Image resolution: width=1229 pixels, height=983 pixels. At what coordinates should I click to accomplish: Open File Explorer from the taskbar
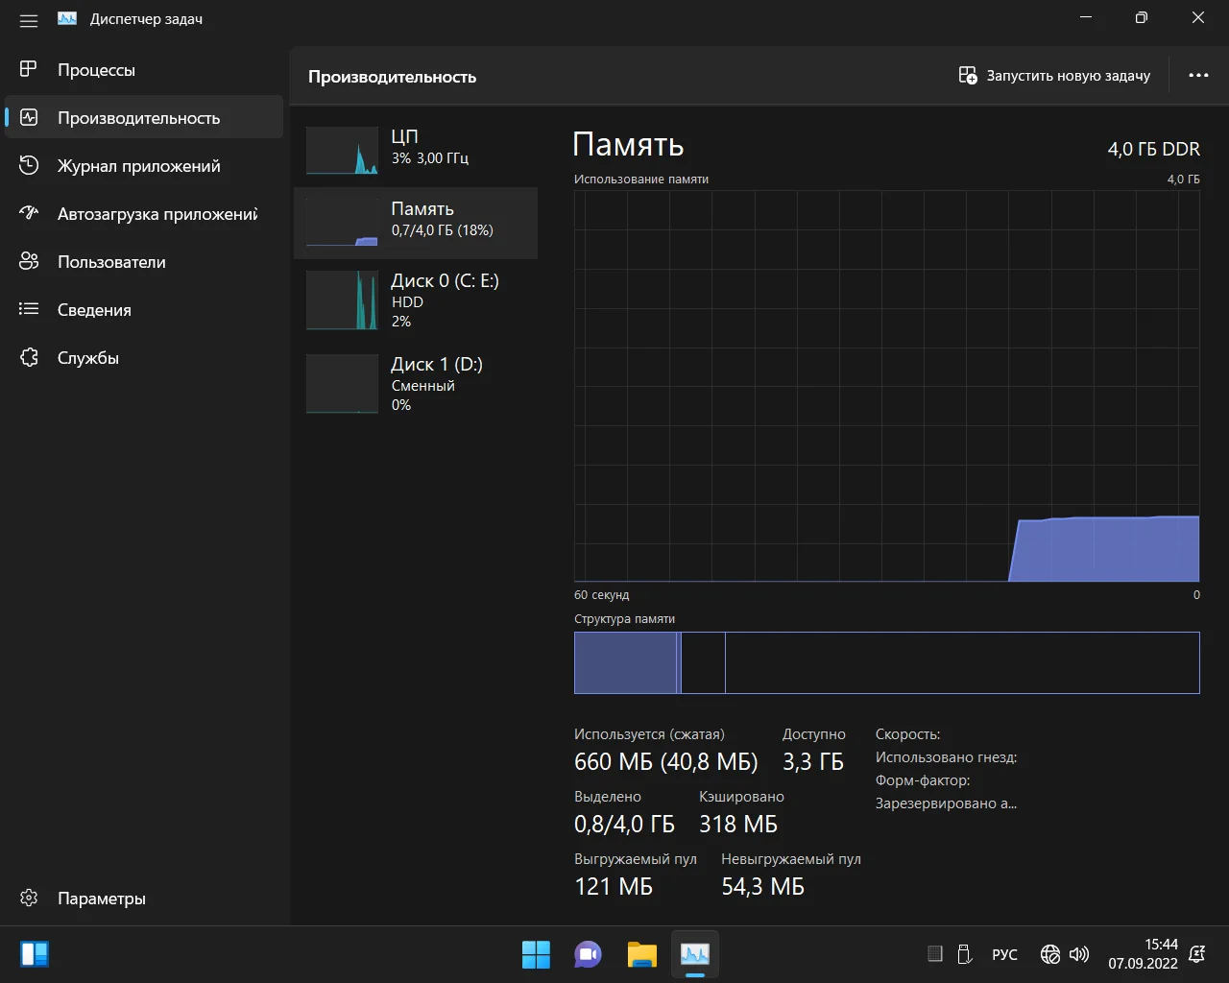[641, 954]
